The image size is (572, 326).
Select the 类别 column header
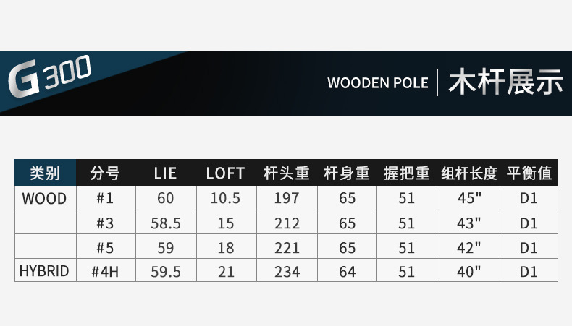[45, 173]
